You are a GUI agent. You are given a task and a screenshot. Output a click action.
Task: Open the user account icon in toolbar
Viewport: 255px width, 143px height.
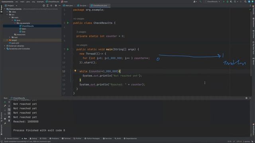195,2
